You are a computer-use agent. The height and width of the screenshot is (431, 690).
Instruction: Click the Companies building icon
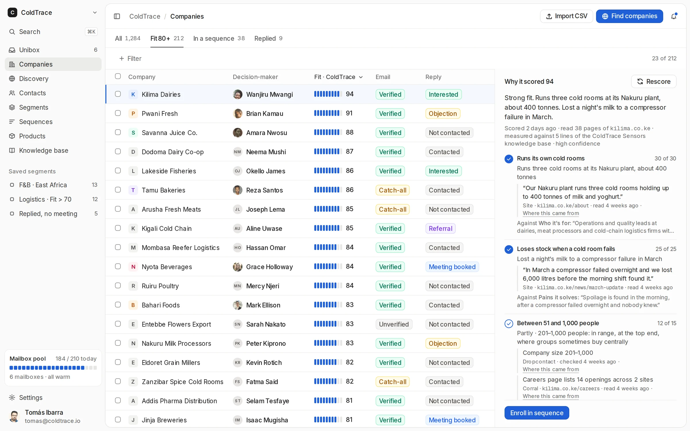click(x=12, y=64)
